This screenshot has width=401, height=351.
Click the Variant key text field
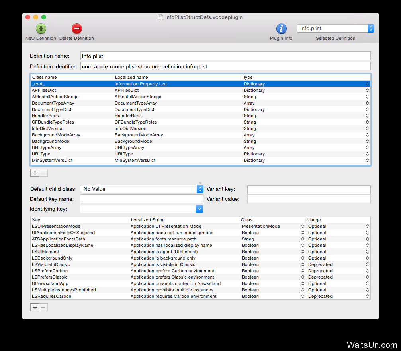tap(309, 189)
